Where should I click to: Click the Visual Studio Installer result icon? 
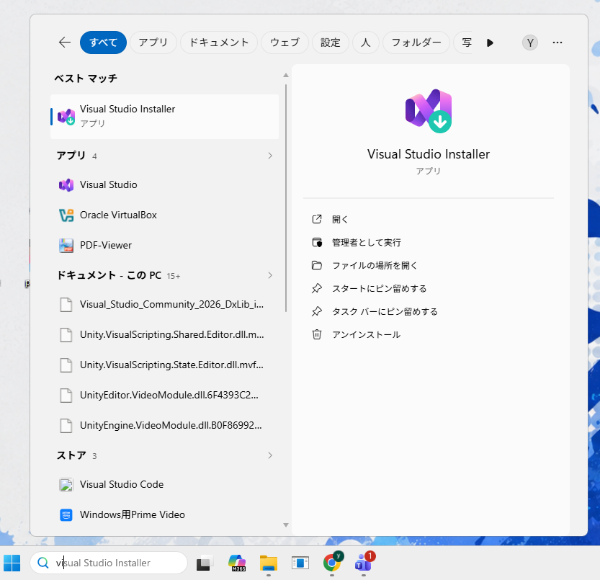pyautogui.click(x=66, y=117)
